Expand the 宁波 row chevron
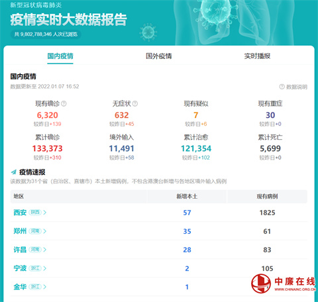The image size is (318, 302). [x=45, y=268]
